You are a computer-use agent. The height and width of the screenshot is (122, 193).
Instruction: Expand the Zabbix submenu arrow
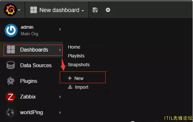60,97
